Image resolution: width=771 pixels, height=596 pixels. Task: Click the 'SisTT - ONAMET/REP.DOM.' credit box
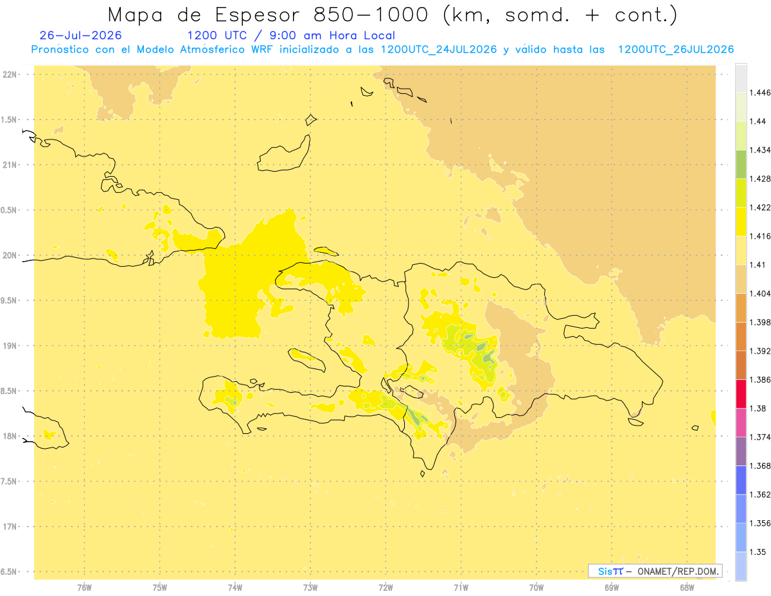tap(655, 571)
